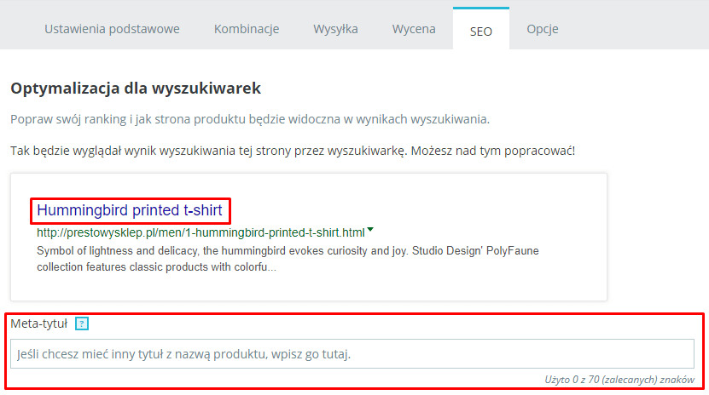Click the active SEO tab

click(x=480, y=29)
